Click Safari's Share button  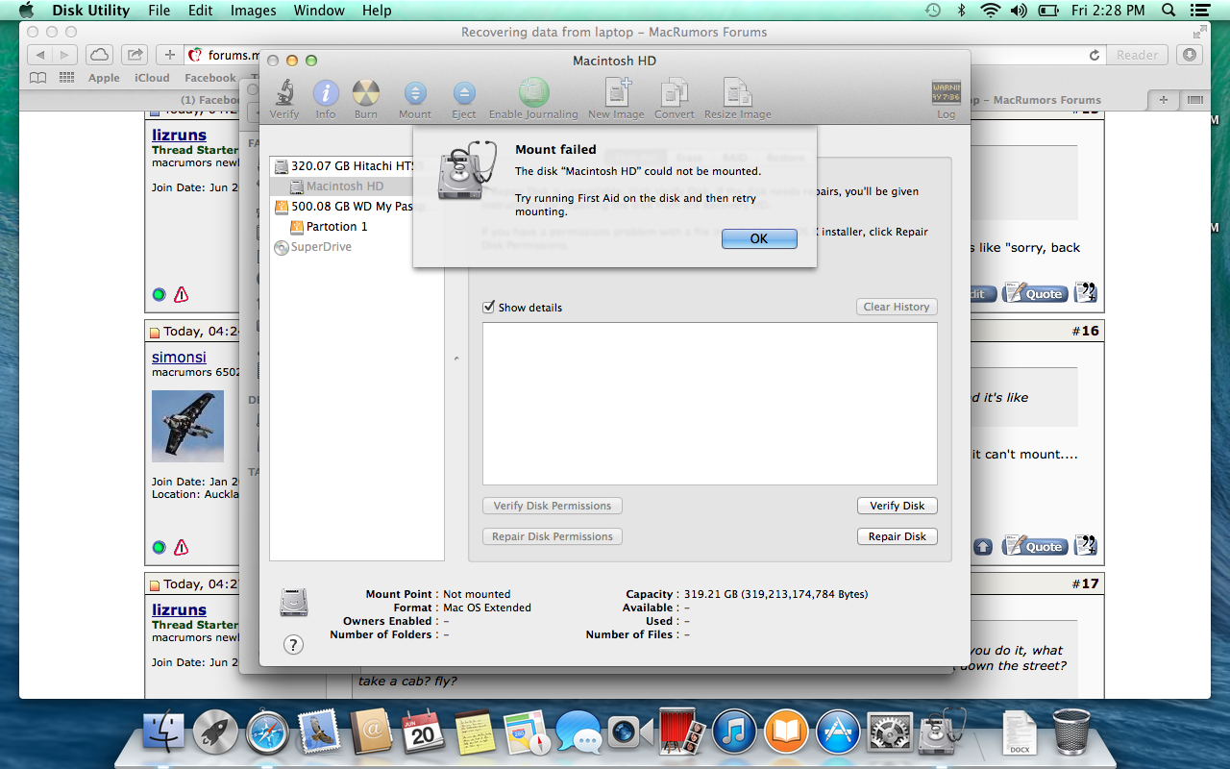click(x=135, y=55)
